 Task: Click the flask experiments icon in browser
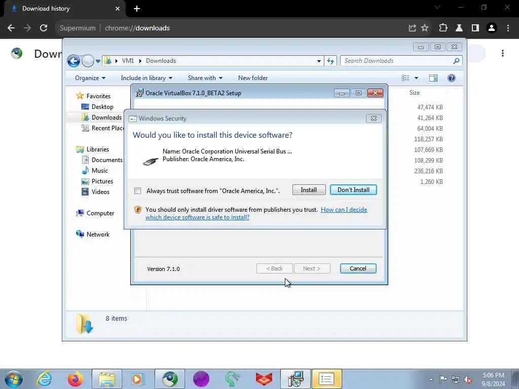pos(459,28)
